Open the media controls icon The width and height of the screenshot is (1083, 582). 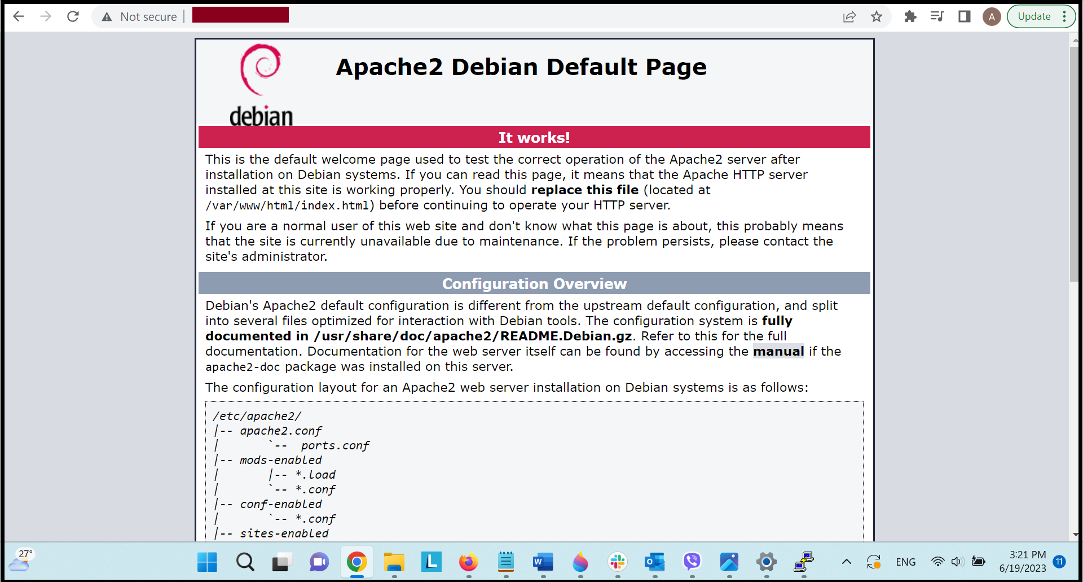pos(937,16)
